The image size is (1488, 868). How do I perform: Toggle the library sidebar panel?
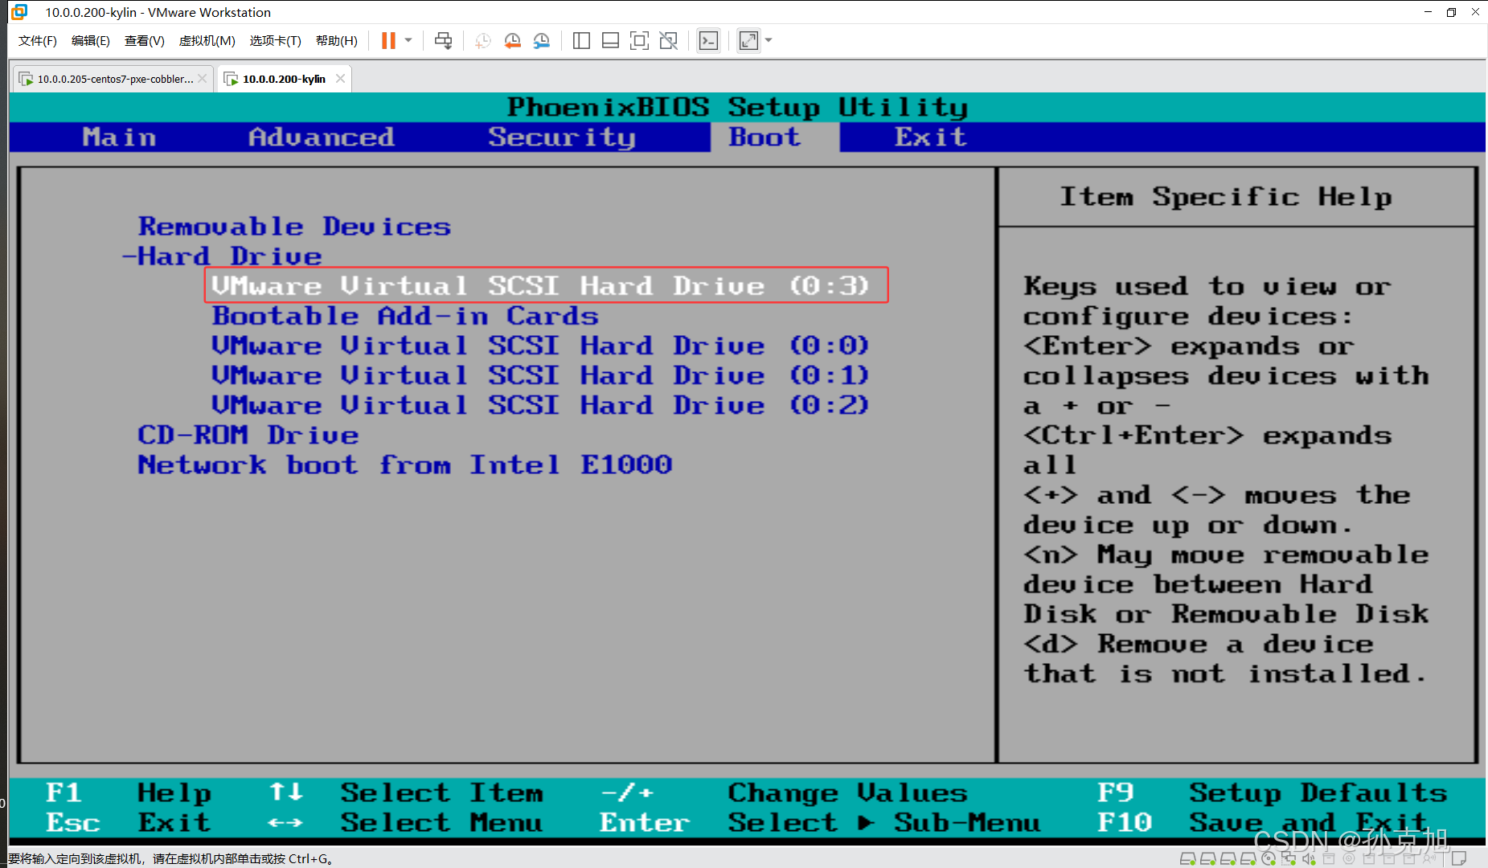coord(581,40)
